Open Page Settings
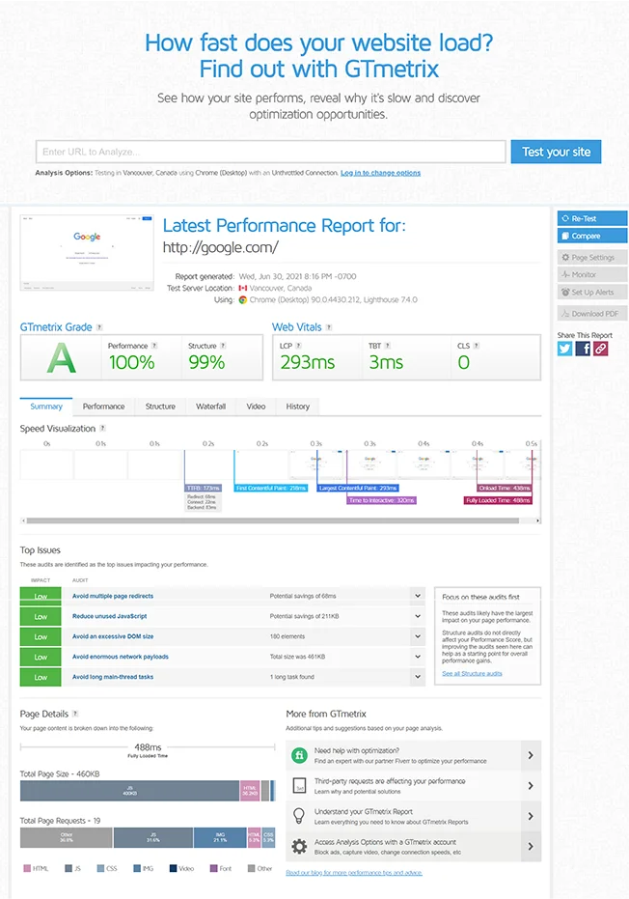This screenshot has height=899, width=629. coord(592,258)
